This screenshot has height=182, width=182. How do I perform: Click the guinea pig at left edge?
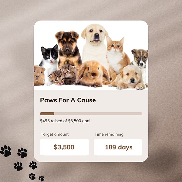coord(39,76)
